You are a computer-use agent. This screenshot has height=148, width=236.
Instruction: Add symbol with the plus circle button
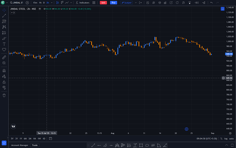pos(27,3)
